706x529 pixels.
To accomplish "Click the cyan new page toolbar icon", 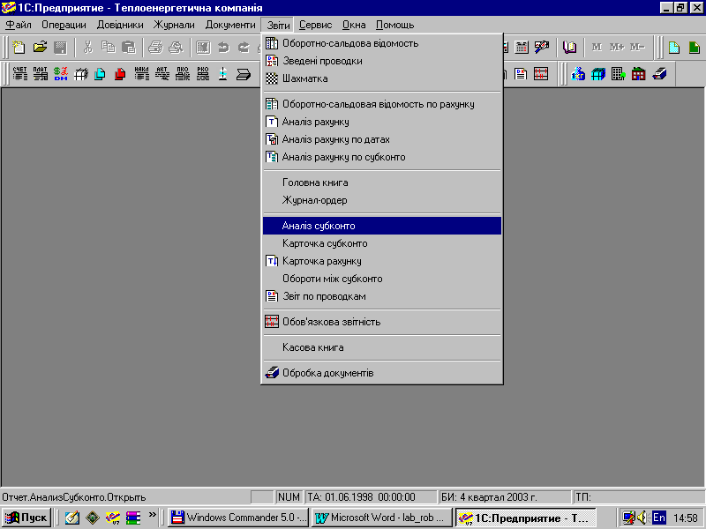I will (x=674, y=48).
